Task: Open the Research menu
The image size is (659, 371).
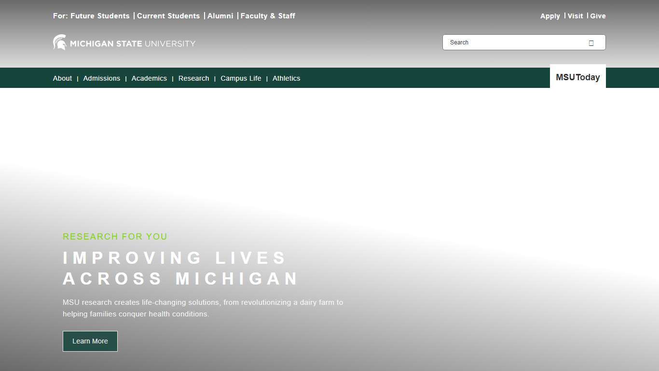Action: (x=193, y=78)
